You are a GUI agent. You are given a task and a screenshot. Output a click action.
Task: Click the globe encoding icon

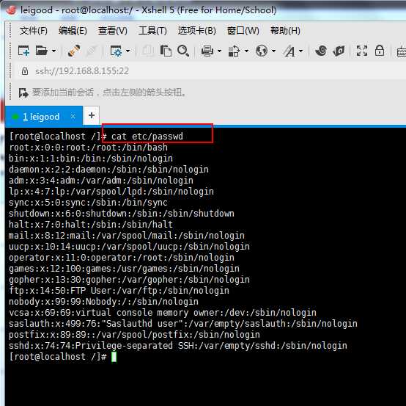coord(262,51)
